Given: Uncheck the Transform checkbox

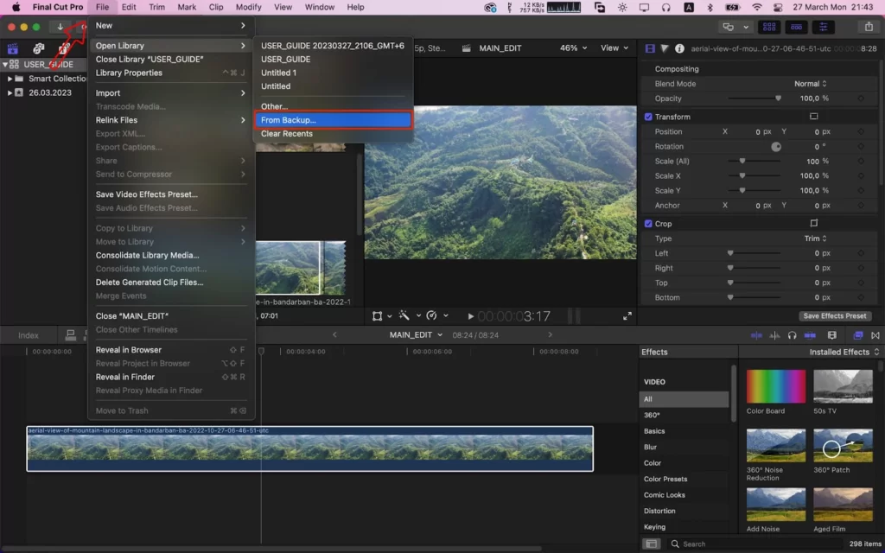Looking at the screenshot, I should click(648, 117).
